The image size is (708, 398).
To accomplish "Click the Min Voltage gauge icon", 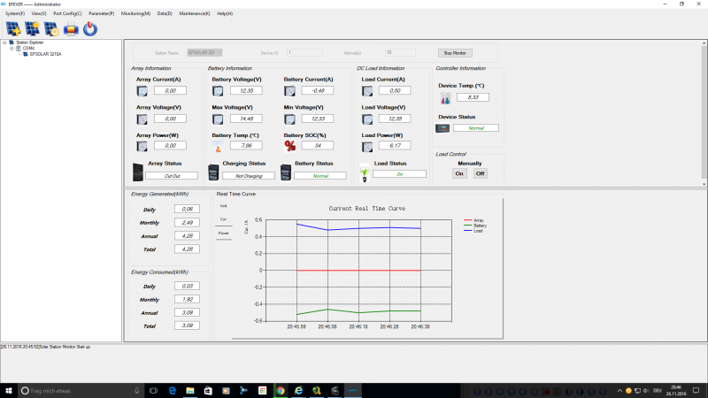I will pyautogui.click(x=289, y=119).
